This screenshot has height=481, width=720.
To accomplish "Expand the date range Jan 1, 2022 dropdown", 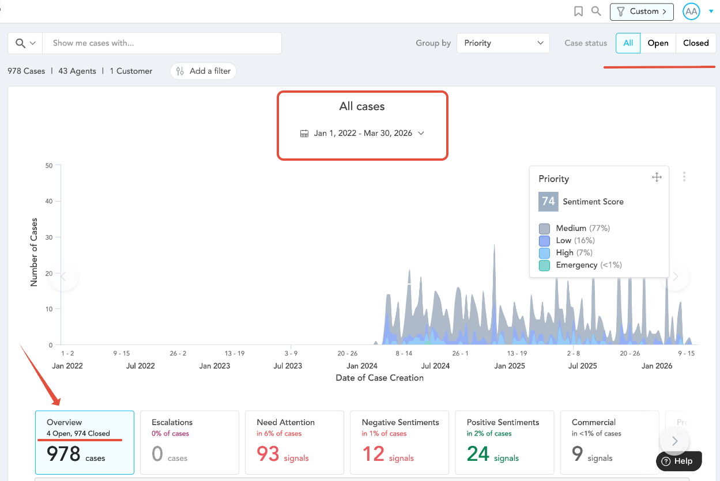I will 363,134.
